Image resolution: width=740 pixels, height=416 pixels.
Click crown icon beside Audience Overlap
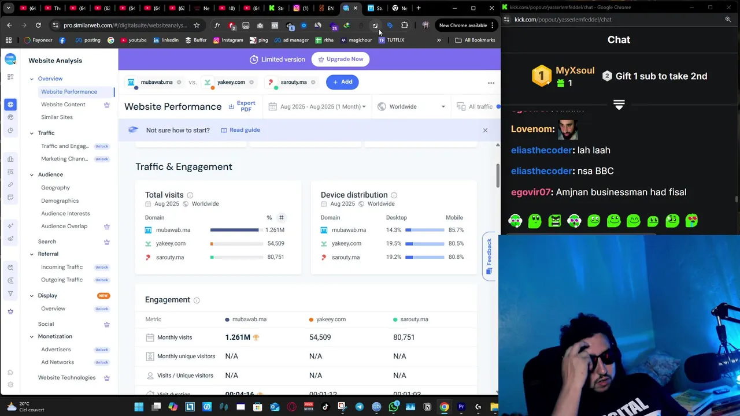click(106, 226)
